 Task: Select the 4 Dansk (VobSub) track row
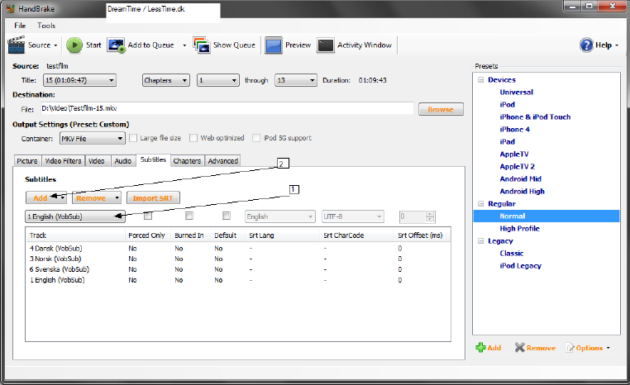coord(238,249)
